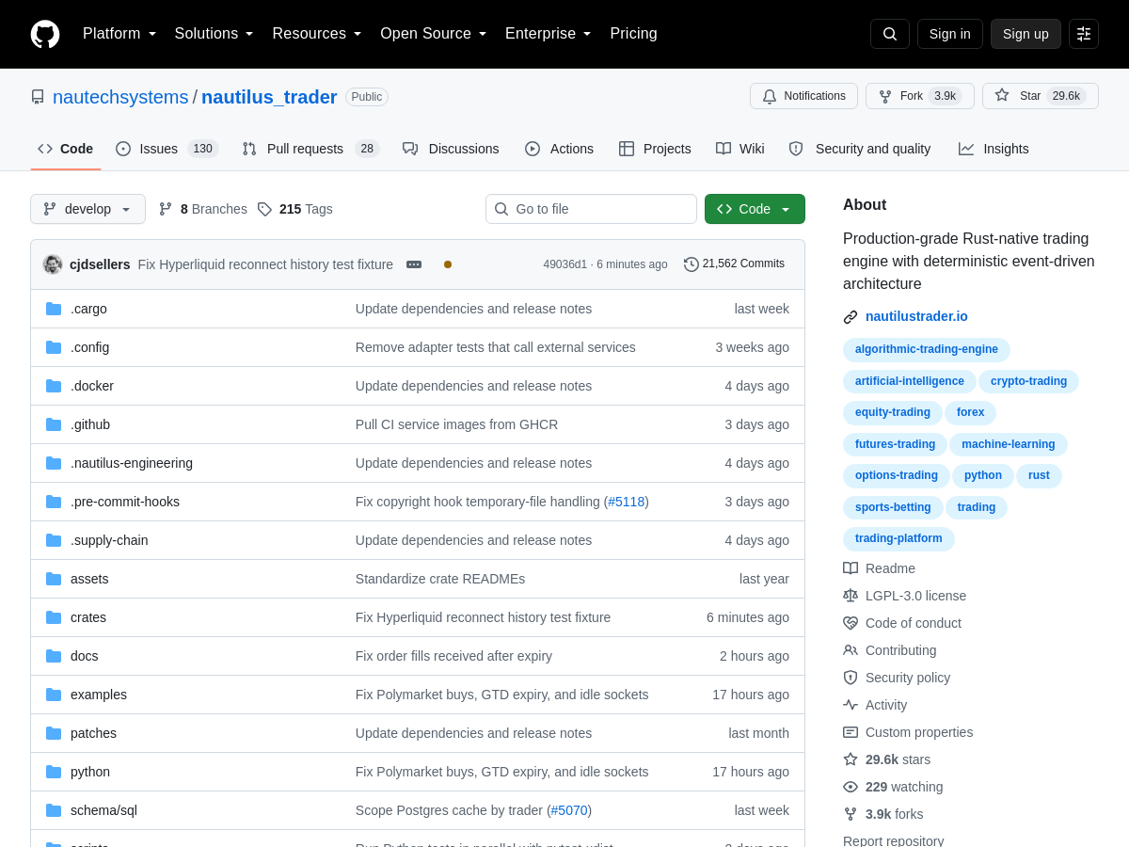Open the crates folder

[88, 617]
